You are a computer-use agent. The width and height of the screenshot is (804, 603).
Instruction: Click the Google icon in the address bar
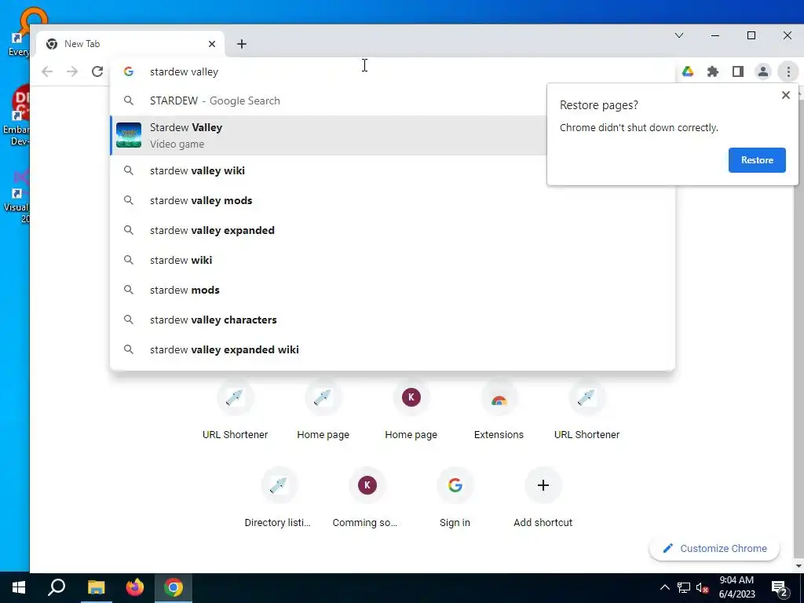pyautogui.click(x=129, y=71)
